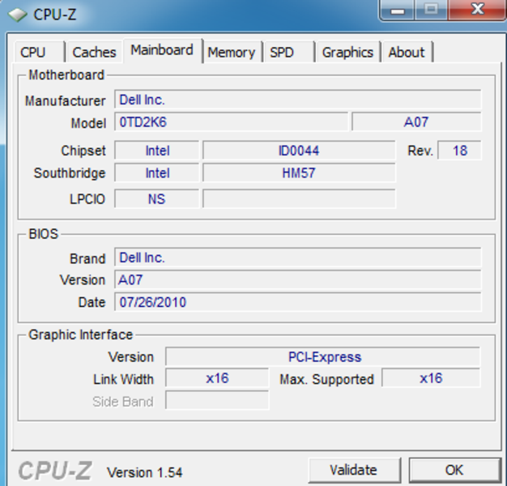Click the Validate button

[355, 470]
